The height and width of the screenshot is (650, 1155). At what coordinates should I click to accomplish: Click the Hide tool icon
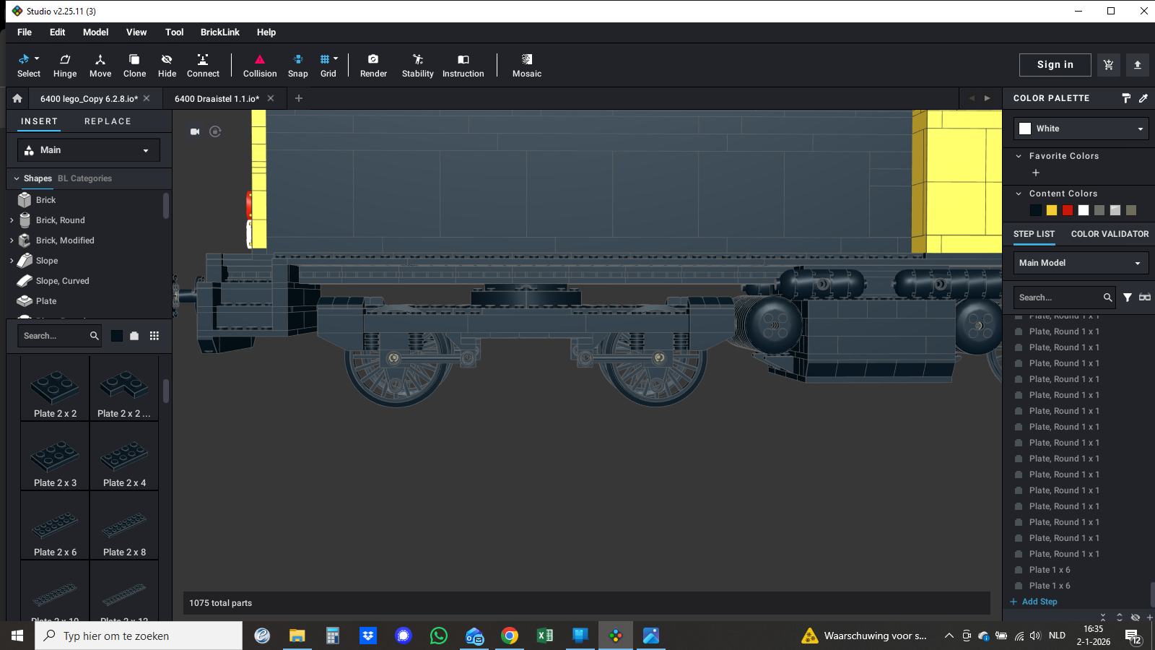(x=167, y=65)
